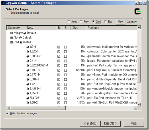Click the horizontal scrollbar left arrow

(8, 108)
